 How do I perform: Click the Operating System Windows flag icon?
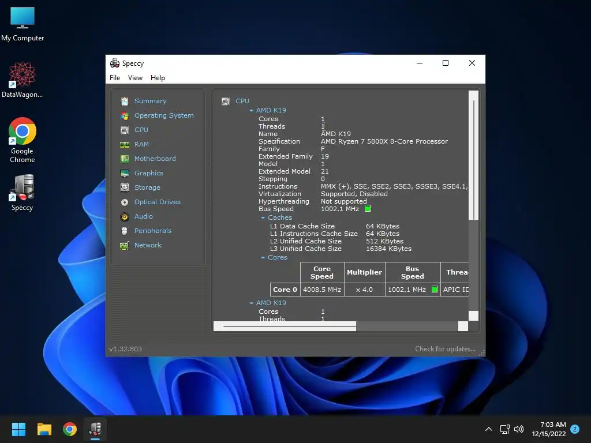(x=125, y=115)
